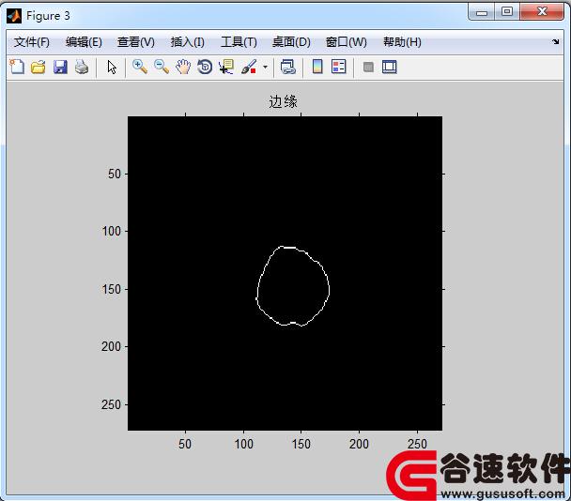Maximize the Figure 3 window
This screenshot has height=501, width=571.
(x=507, y=11)
